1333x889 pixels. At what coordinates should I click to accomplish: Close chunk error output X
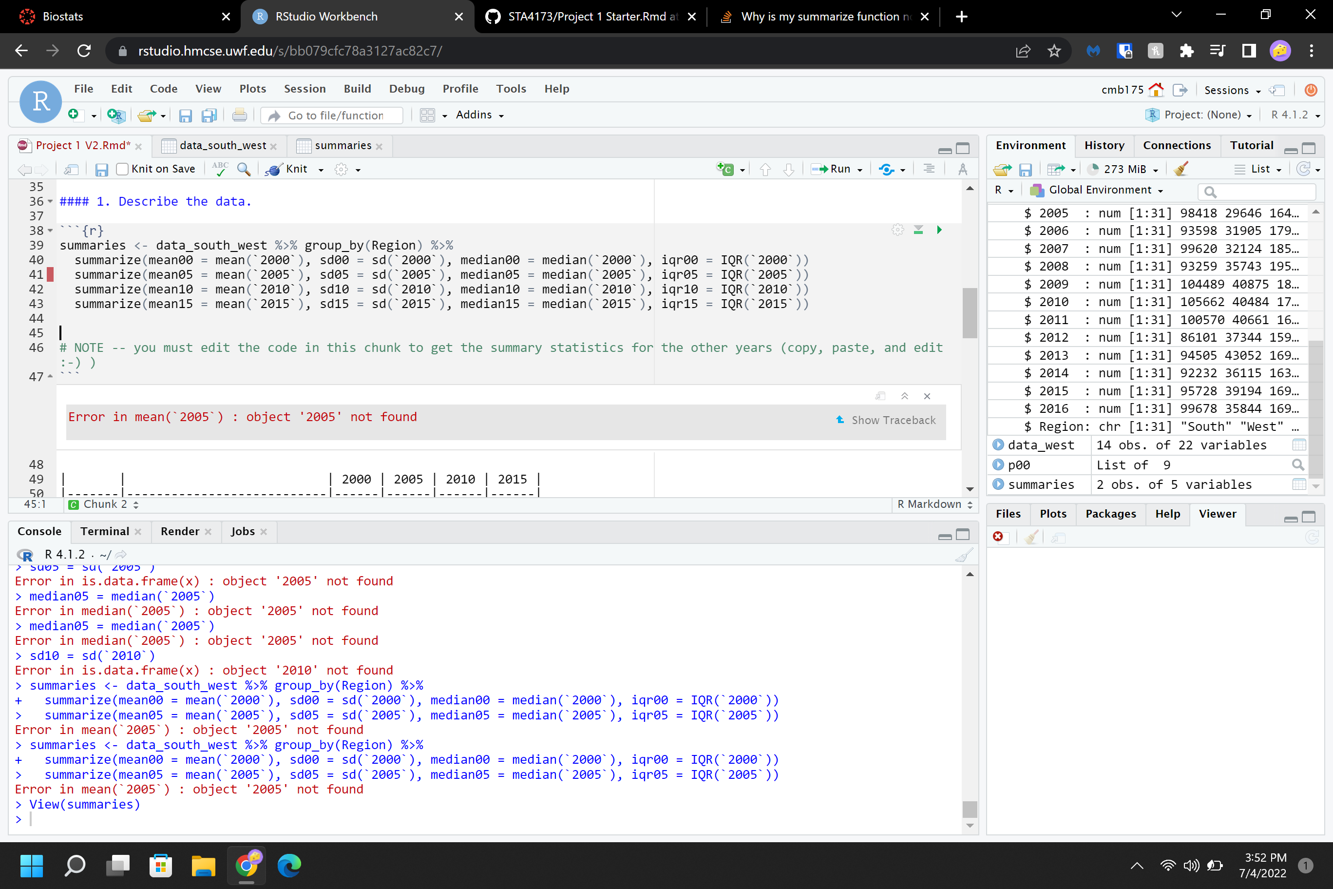(x=927, y=396)
